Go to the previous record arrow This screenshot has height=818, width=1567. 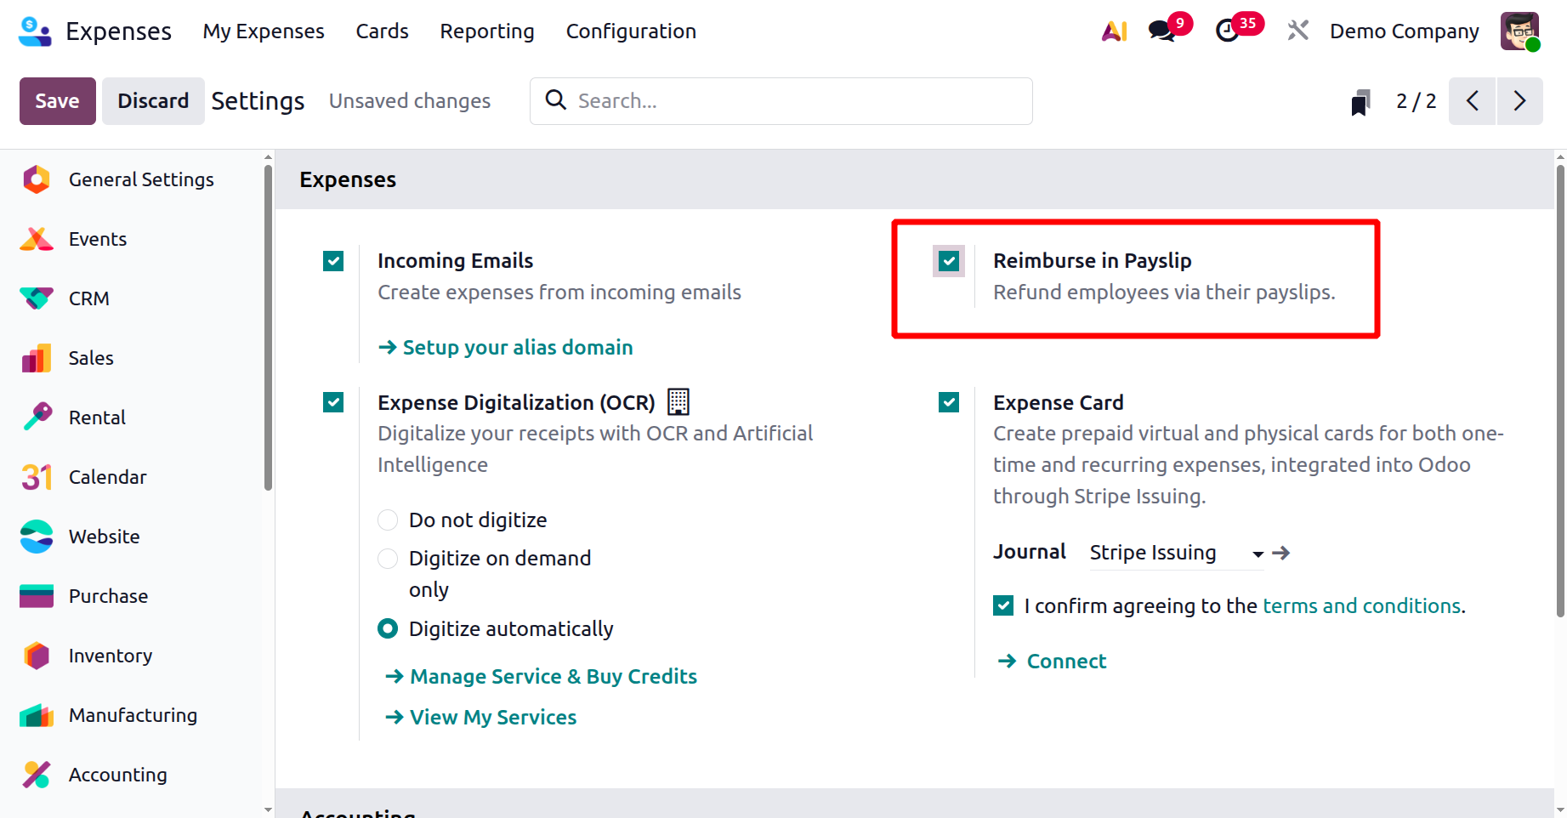[1473, 101]
